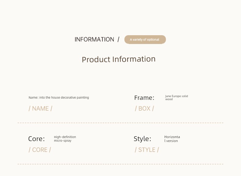Image resolution: width=241 pixels, height=176 pixels.
Task: Click the "/ BOX /" label
Action: tap(144, 109)
